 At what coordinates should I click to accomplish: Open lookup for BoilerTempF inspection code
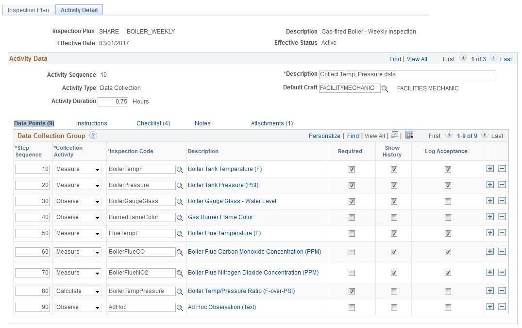(179, 169)
